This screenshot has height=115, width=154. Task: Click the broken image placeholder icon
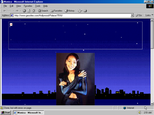tap(11, 25)
